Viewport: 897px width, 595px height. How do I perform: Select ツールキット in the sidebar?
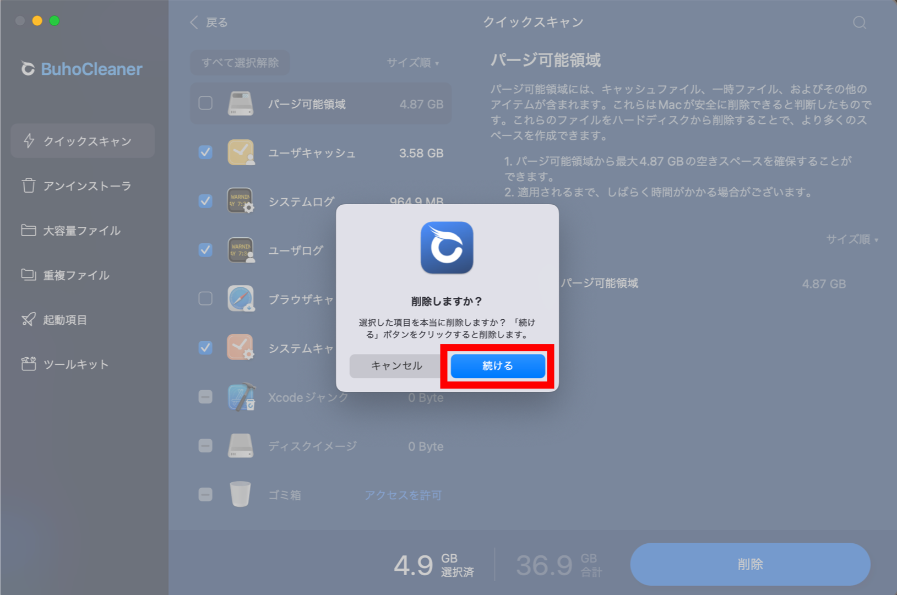83,364
